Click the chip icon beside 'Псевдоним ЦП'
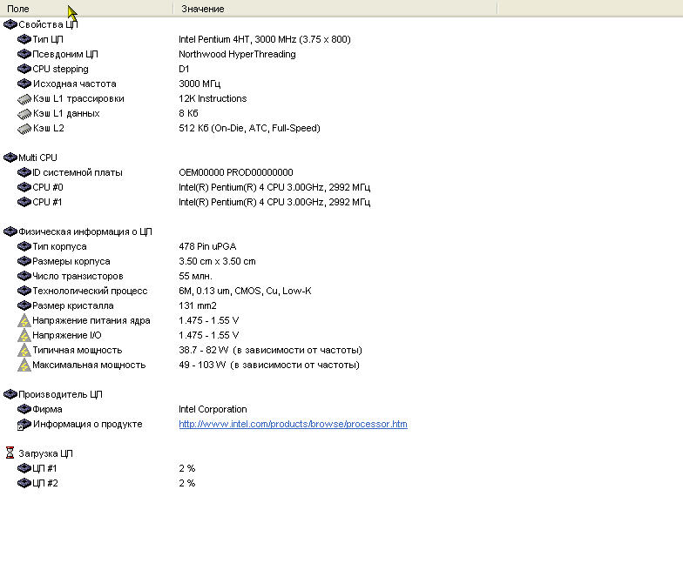 tap(24, 54)
